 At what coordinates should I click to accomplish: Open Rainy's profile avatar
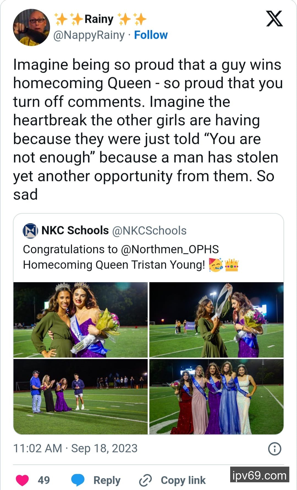click(31, 28)
